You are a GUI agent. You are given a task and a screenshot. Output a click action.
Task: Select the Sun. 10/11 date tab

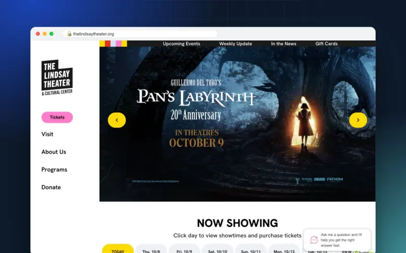251,248
